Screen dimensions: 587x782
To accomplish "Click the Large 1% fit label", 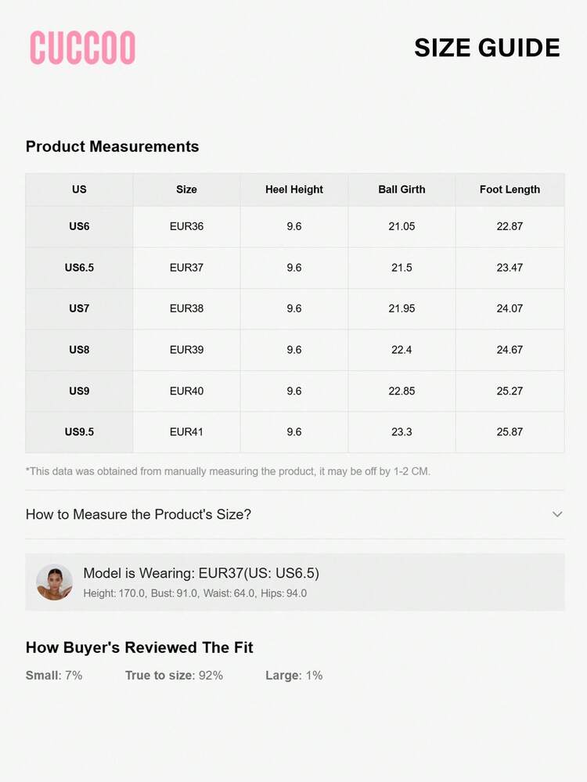I will [293, 676].
